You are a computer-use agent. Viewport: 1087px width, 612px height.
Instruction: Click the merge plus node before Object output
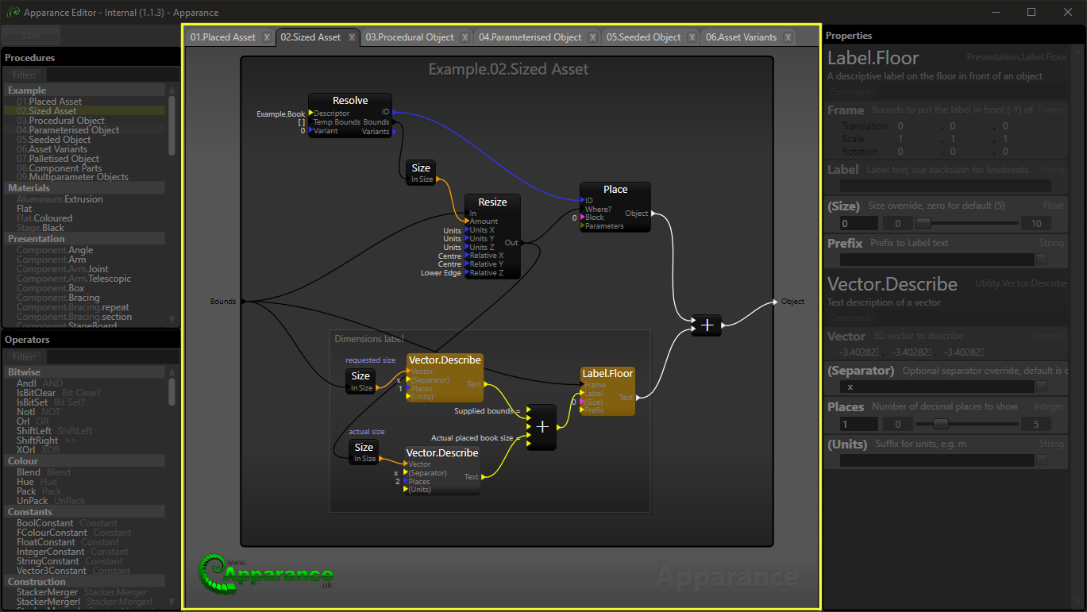pyautogui.click(x=706, y=325)
